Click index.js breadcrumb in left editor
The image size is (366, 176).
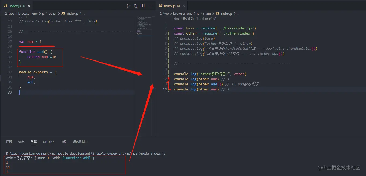click(x=72, y=13)
